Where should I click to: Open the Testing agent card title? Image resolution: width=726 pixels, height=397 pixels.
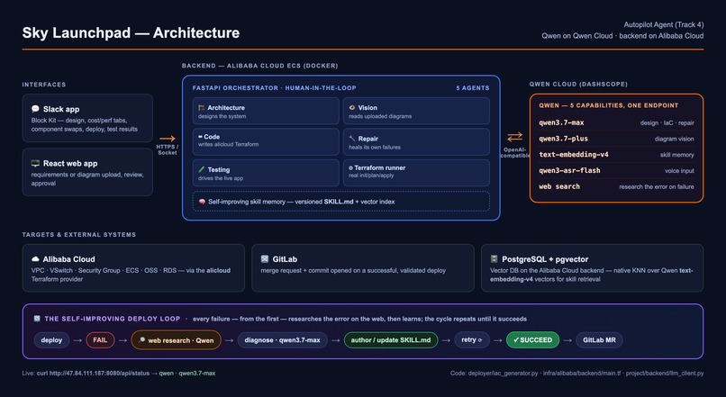pos(219,169)
